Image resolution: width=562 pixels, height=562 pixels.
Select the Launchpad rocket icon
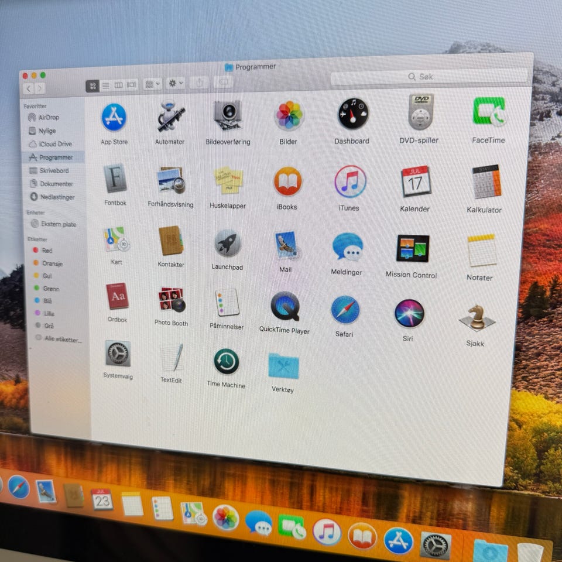pos(227,243)
